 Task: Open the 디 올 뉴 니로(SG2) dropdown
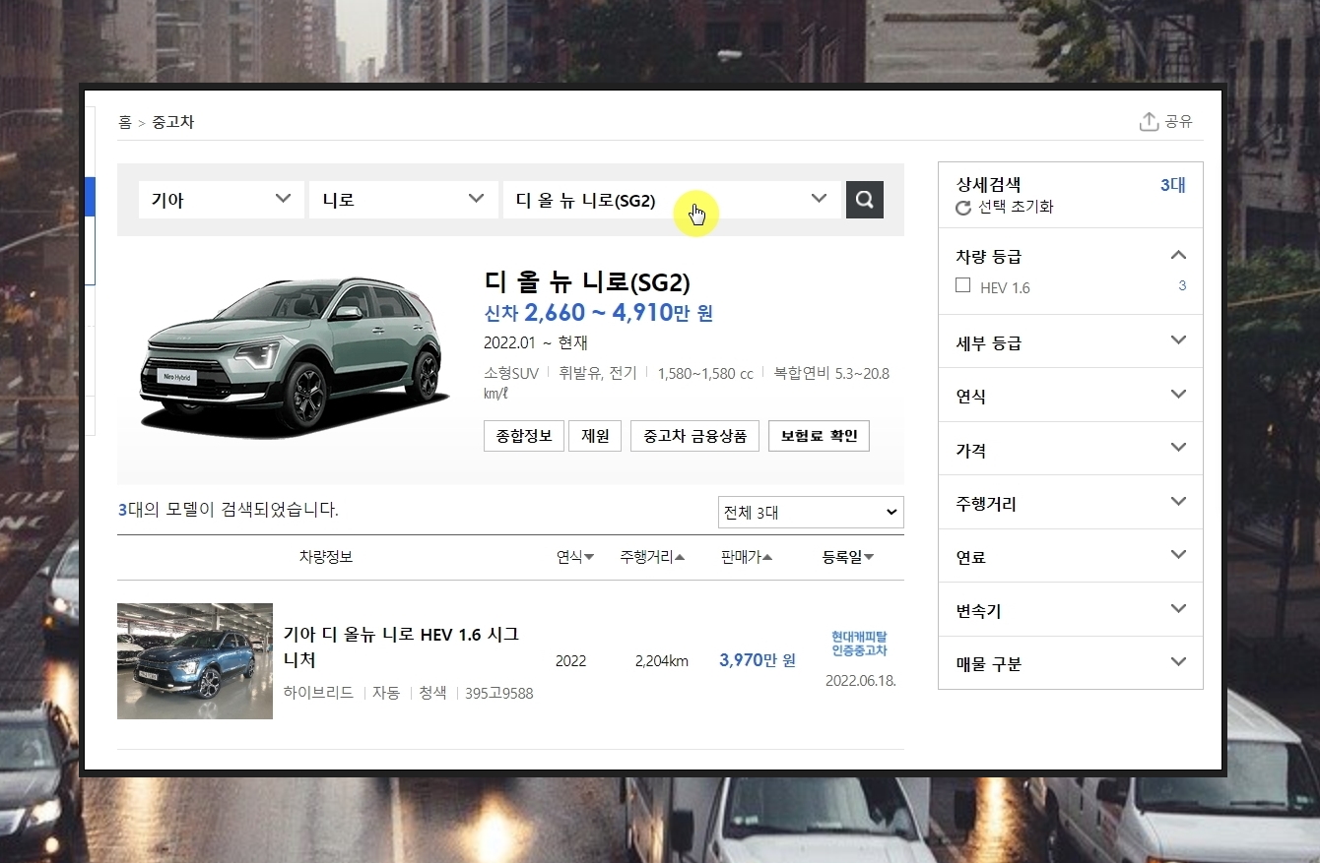(x=672, y=200)
